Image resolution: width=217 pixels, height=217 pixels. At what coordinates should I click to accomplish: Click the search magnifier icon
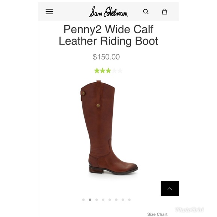pos(146,12)
